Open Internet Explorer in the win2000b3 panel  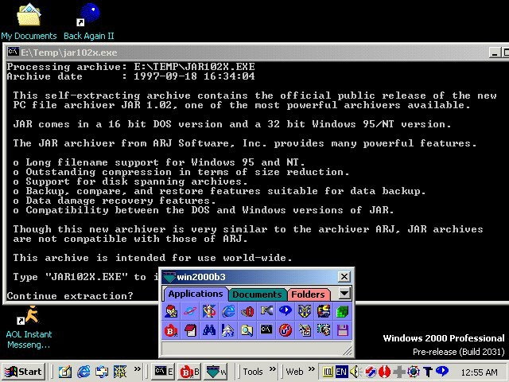point(228,311)
